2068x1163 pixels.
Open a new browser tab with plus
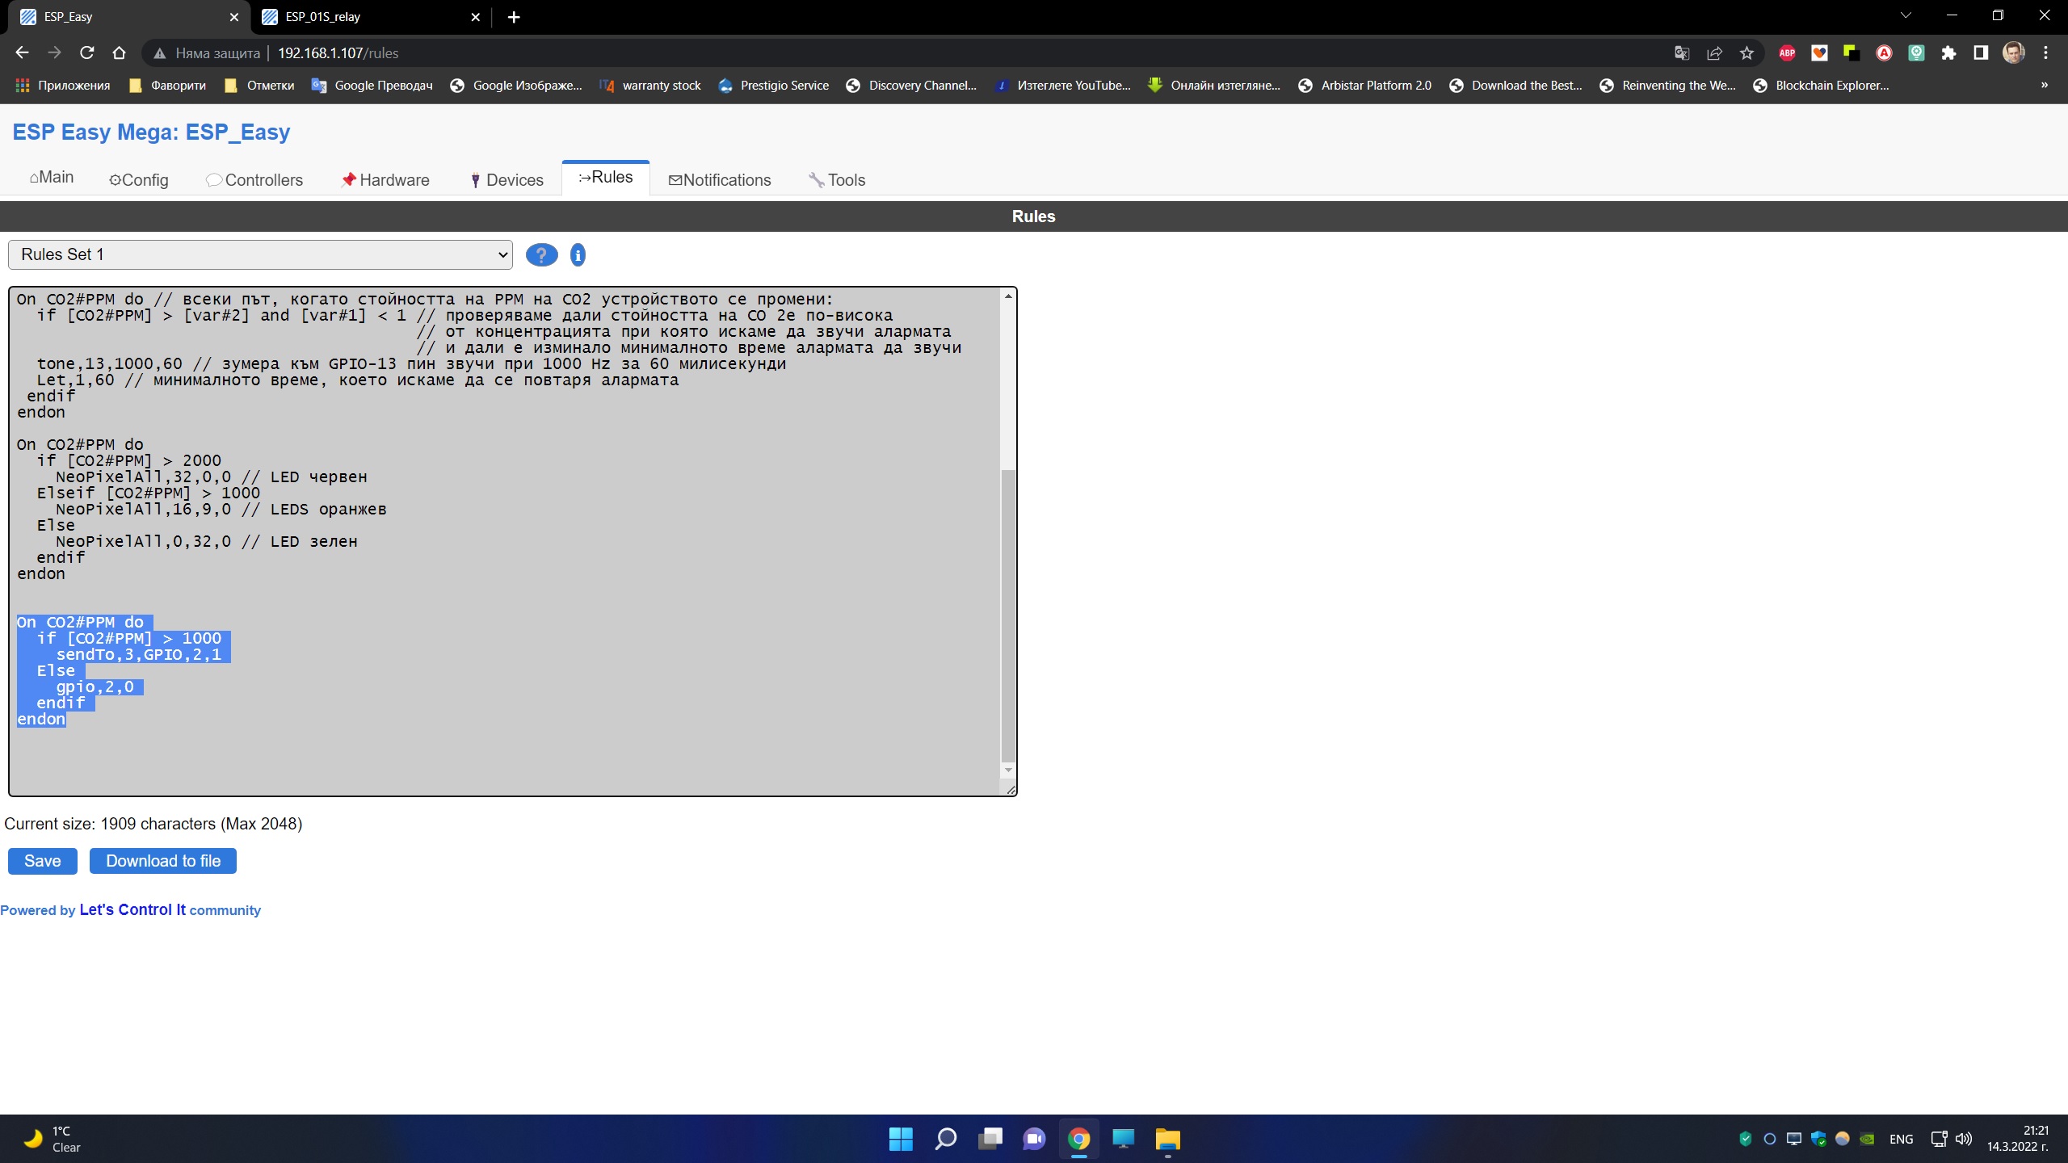tap(514, 17)
